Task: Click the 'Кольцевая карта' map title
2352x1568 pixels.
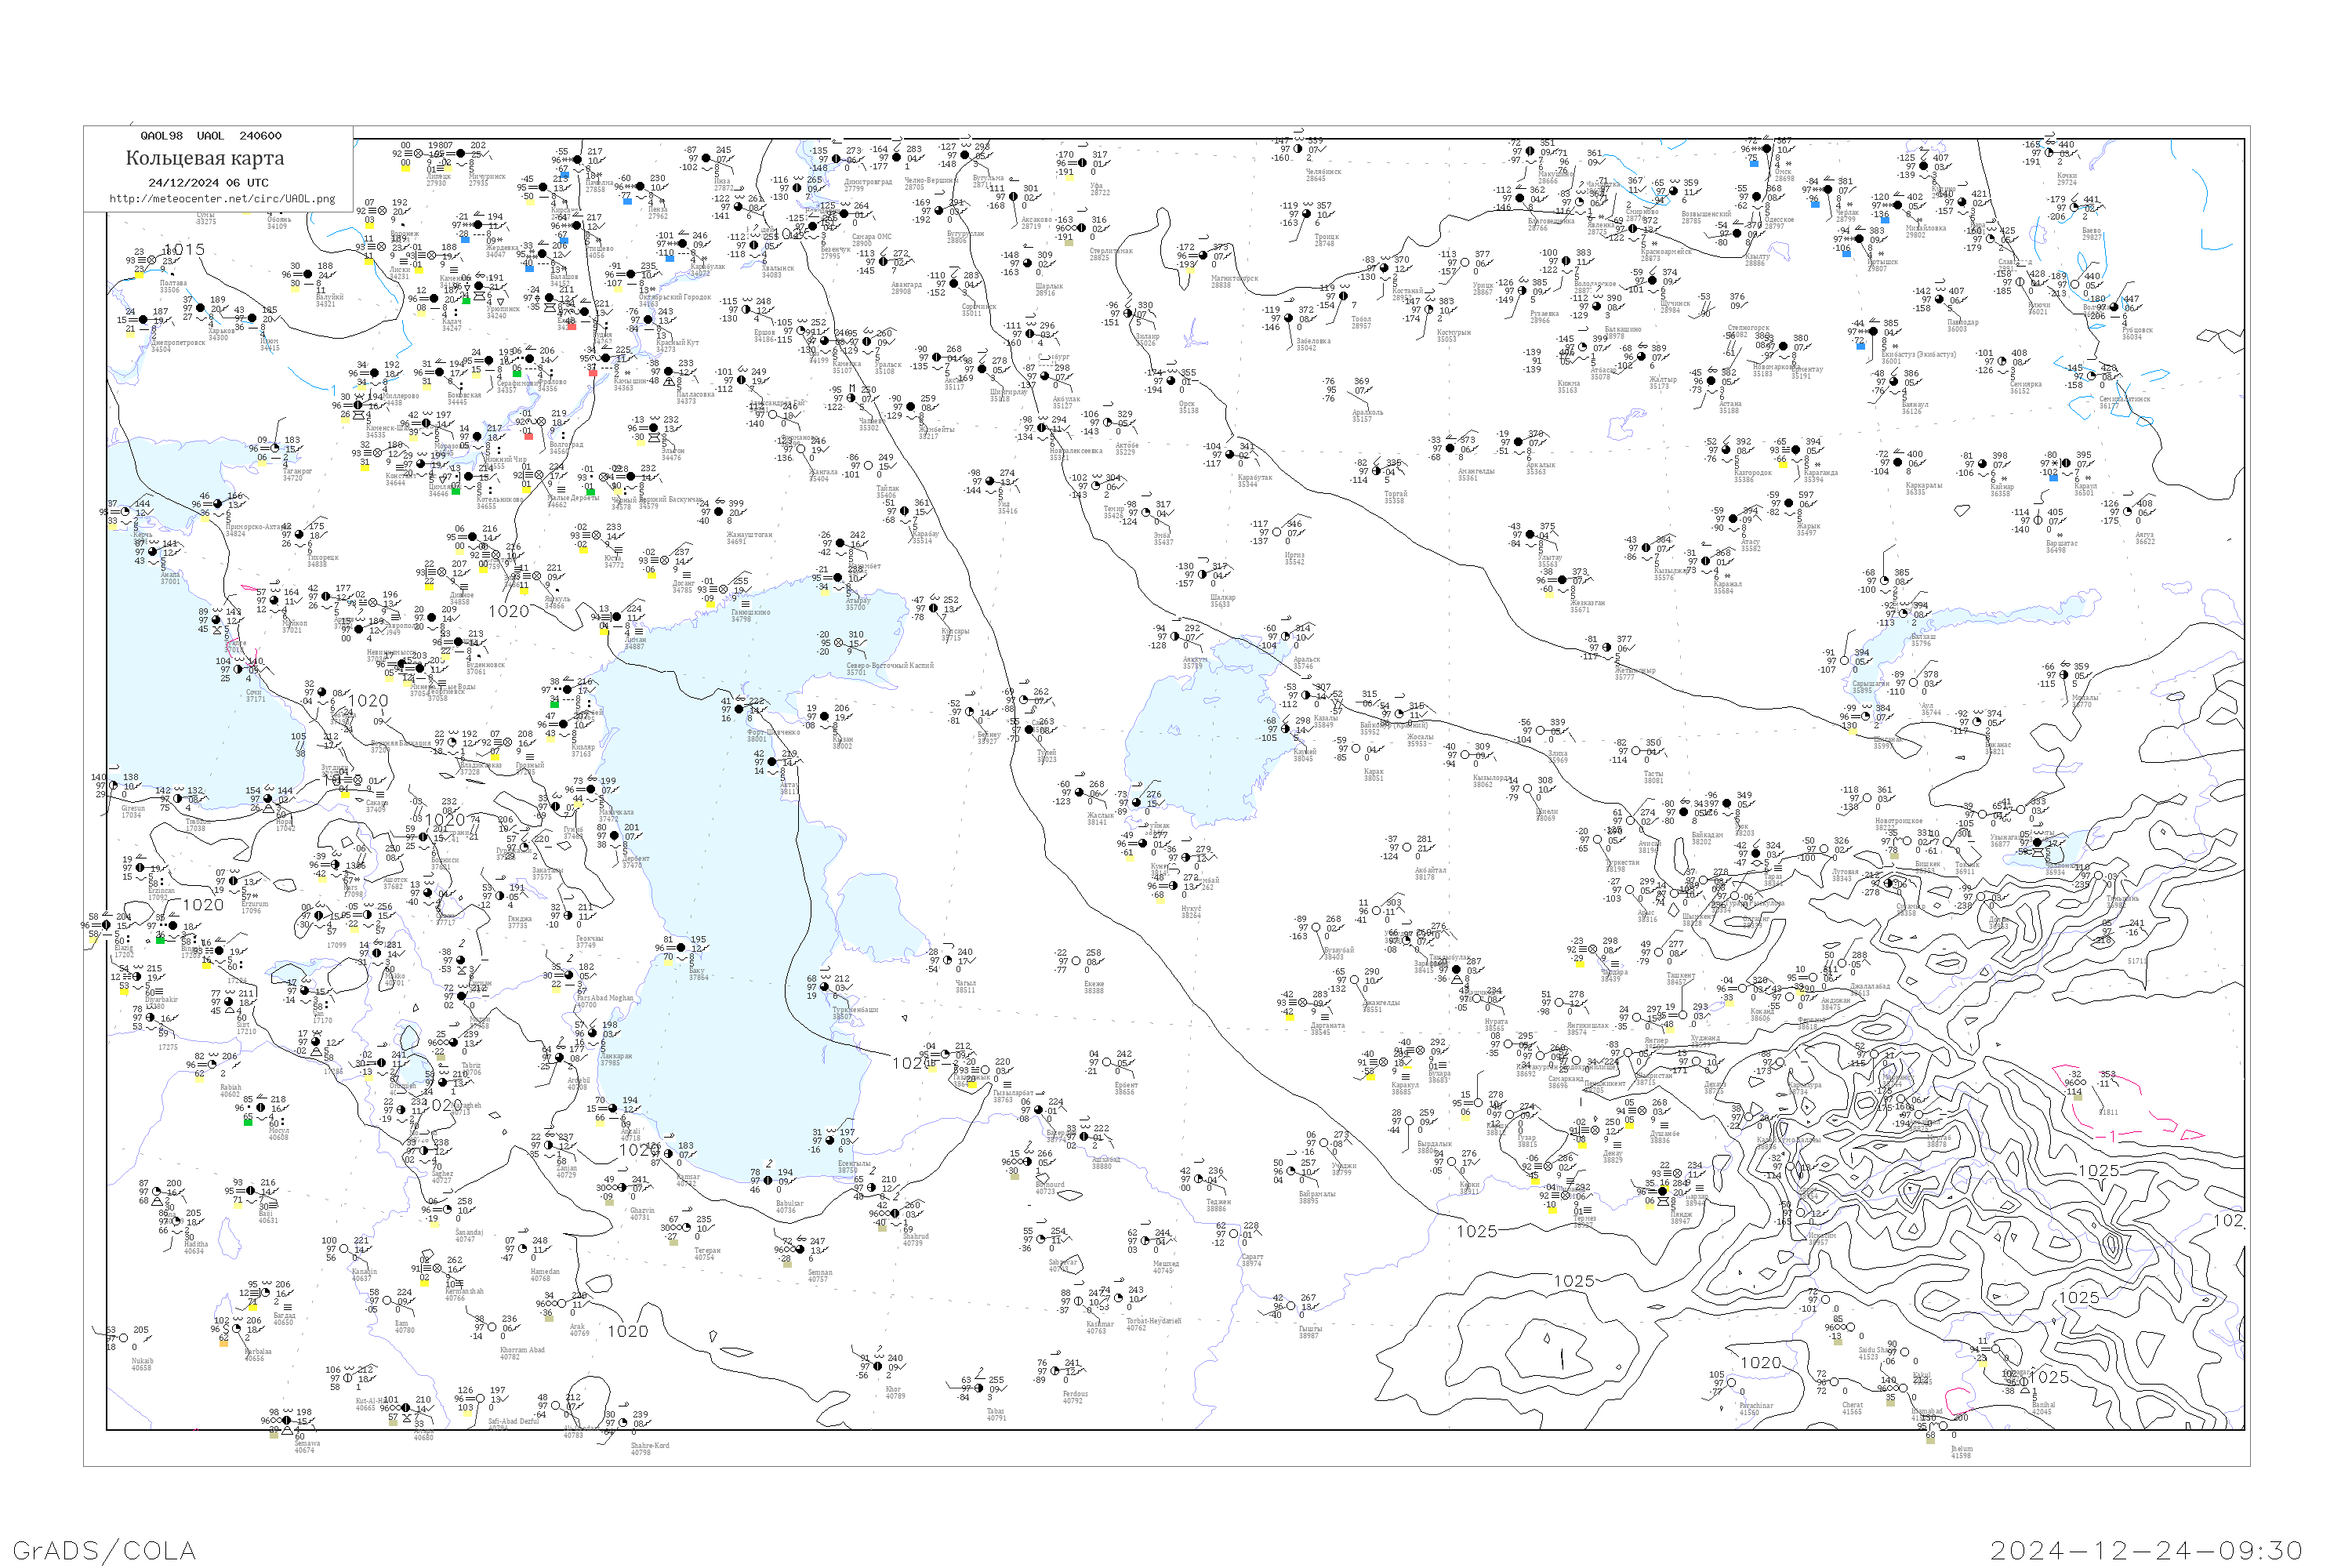Action: [204, 158]
